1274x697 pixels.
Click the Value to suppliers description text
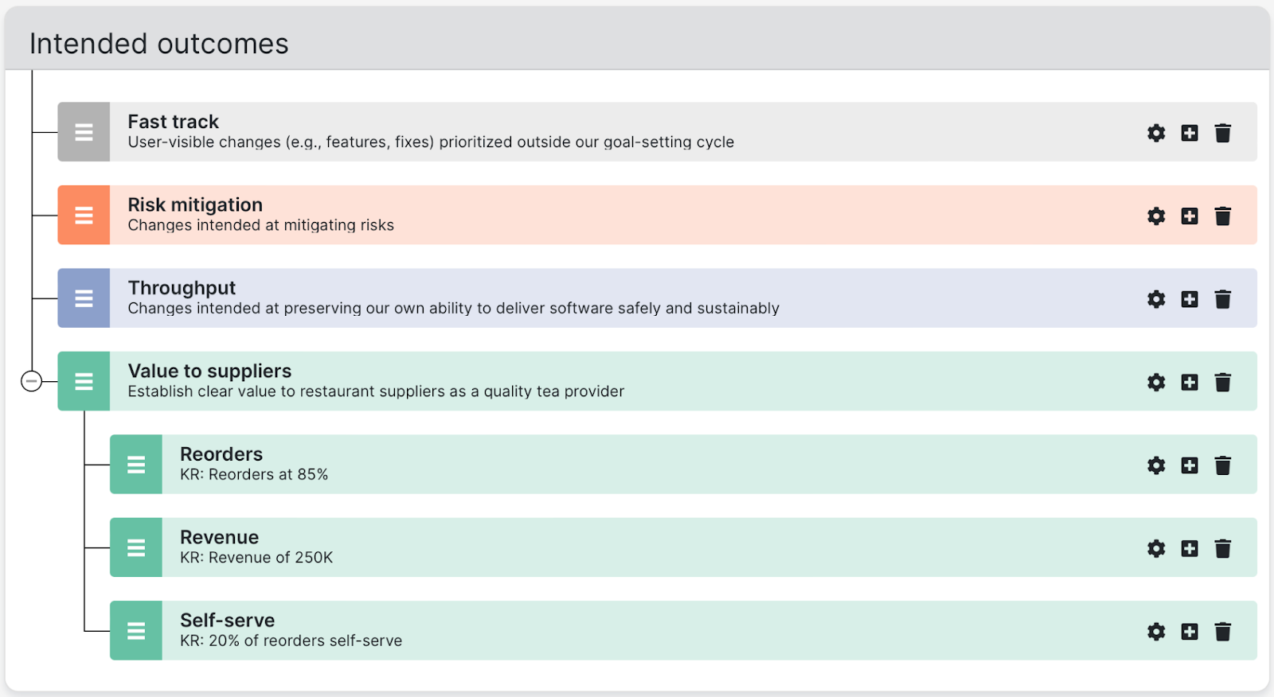point(376,391)
